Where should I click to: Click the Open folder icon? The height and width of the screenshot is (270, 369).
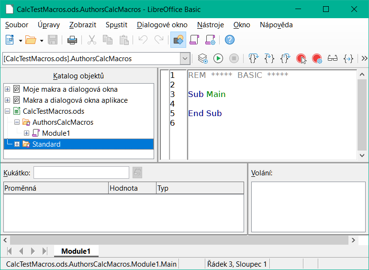(31, 40)
